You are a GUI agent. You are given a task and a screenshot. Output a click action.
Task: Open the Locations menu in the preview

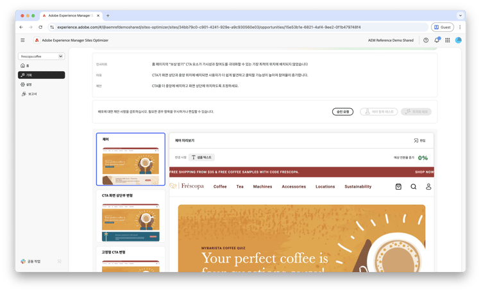click(325, 186)
